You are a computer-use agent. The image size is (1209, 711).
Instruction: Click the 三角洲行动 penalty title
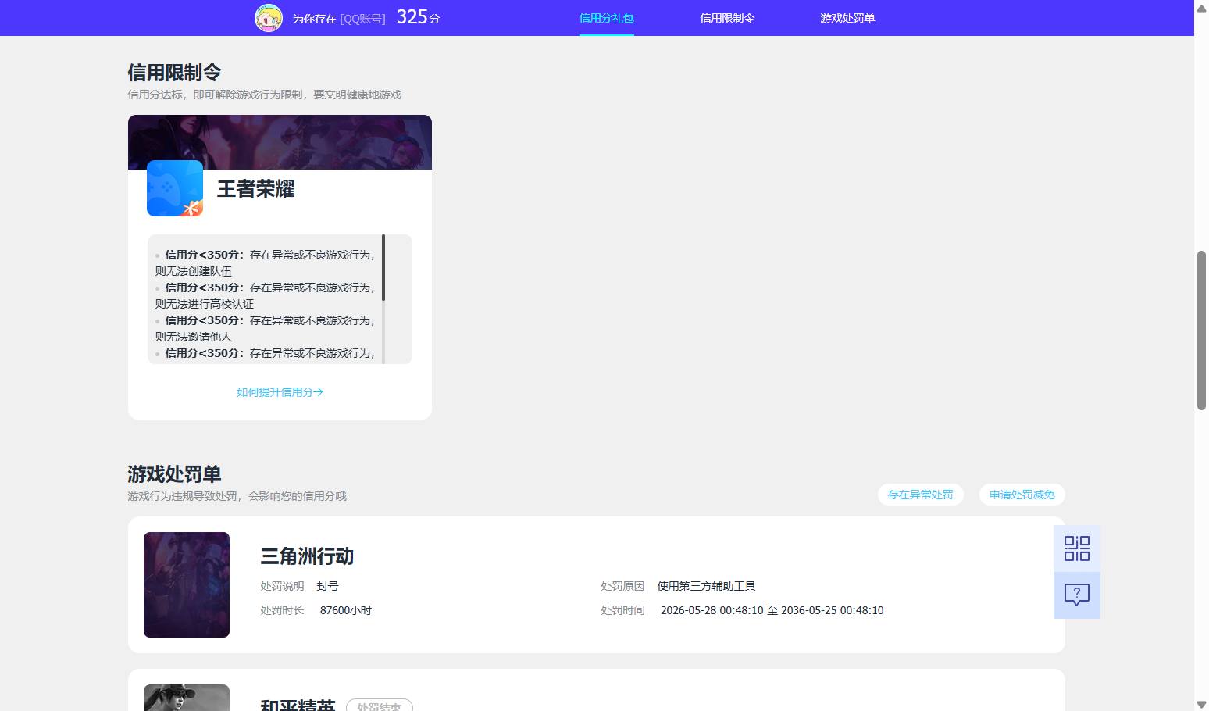307,556
